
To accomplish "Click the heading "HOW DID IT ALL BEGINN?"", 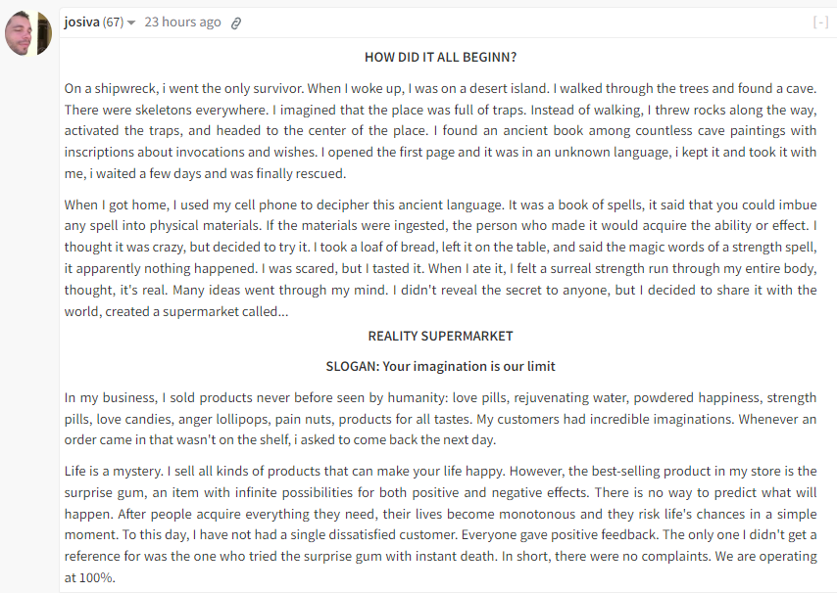I will click(440, 57).
